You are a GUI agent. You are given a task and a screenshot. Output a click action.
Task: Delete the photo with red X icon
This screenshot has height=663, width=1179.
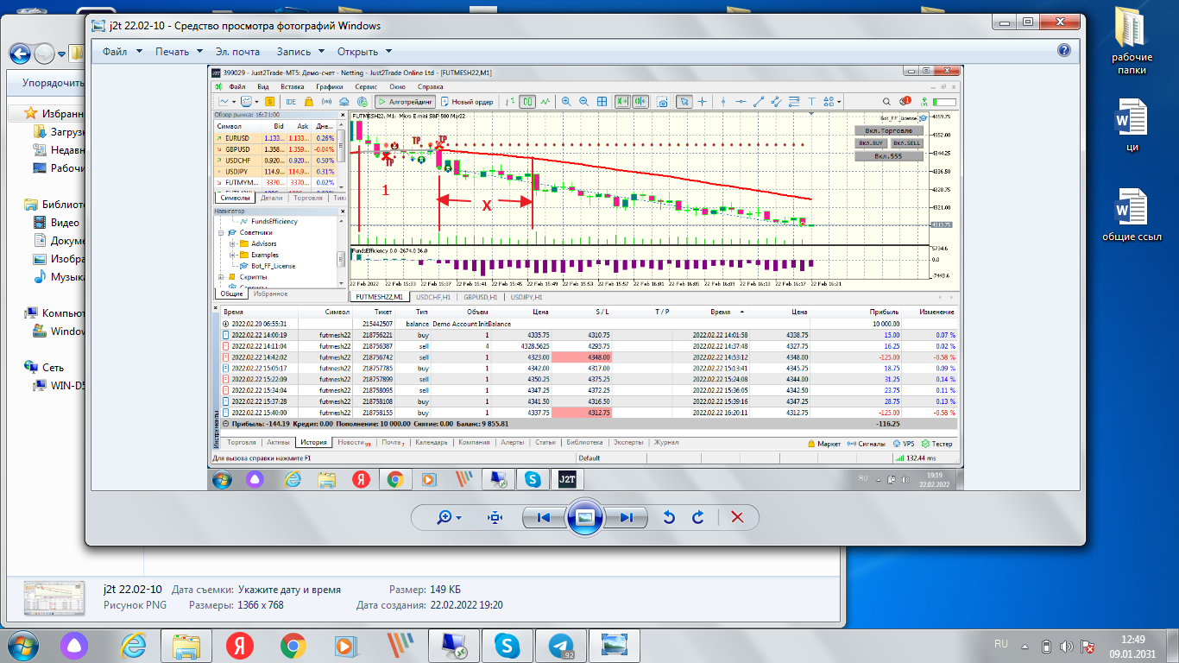point(737,517)
